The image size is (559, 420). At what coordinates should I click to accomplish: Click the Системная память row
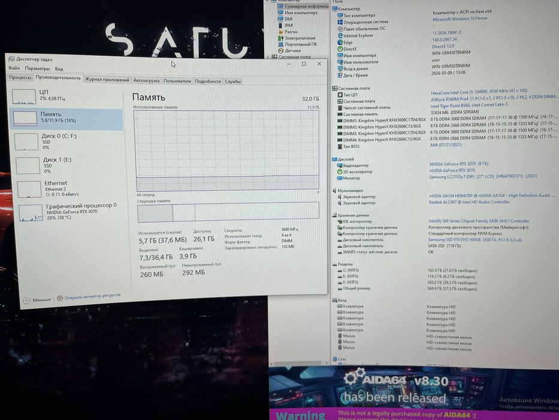point(408,113)
